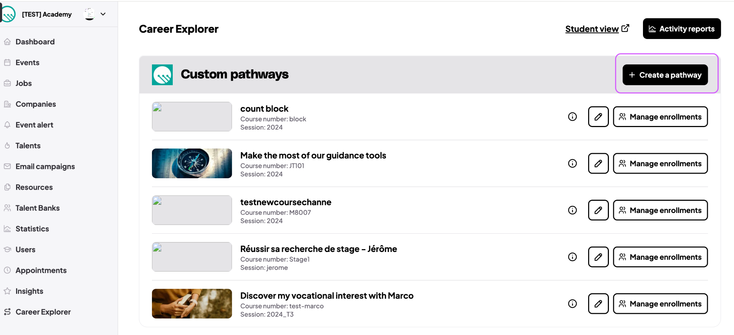734x335 pixels.
Task: Show info for Réussir sa recherche de stage
Action: point(572,257)
